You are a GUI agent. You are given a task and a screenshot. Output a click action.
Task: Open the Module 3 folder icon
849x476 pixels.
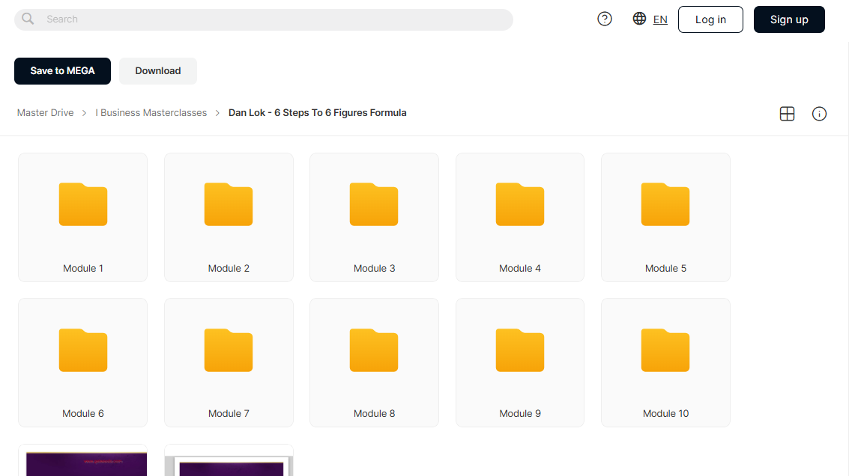[x=374, y=204]
